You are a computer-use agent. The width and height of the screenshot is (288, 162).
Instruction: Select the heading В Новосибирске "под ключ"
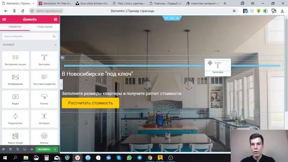pos(97,74)
